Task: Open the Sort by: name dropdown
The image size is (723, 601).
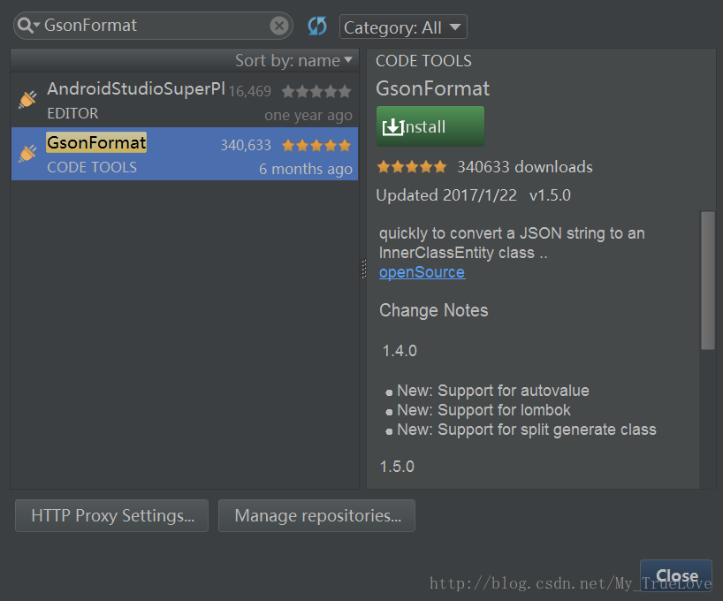Action: (x=293, y=60)
